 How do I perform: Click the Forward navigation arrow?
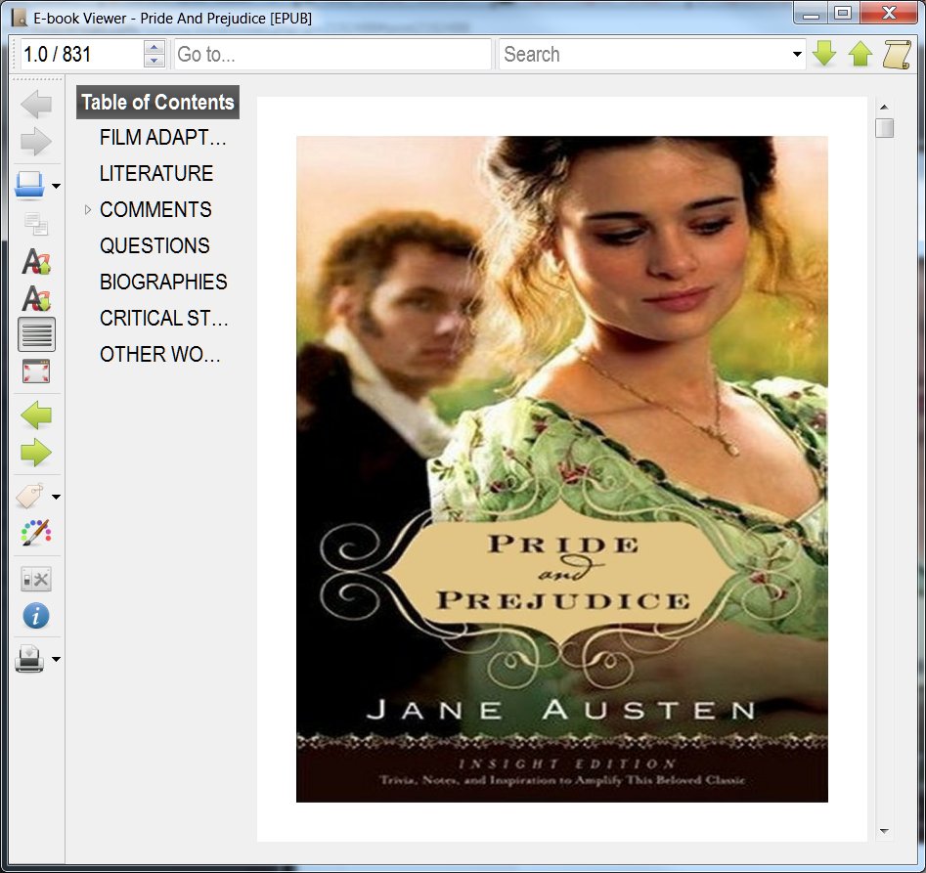click(x=36, y=142)
